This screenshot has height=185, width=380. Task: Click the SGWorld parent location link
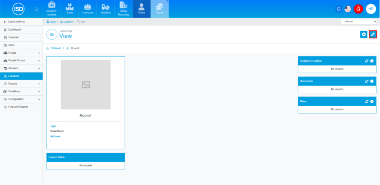[56, 48]
